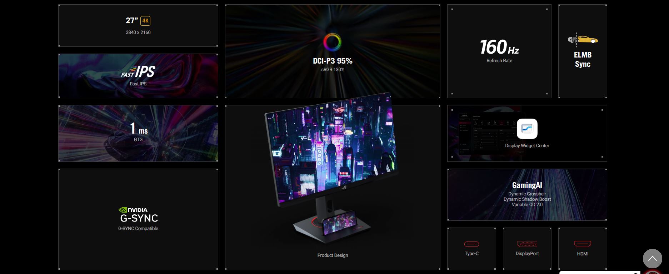Click the "sRGB 130%" text
Viewport: 669px width, 274px height.
[333, 70]
